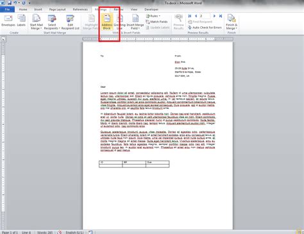Go to the previous record

point(196,16)
